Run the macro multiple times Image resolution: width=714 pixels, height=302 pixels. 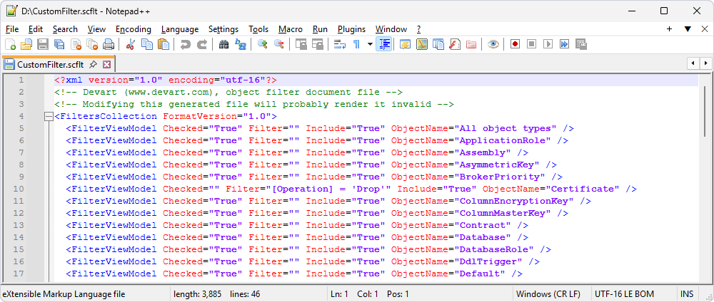pyautogui.click(x=564, y=44)
